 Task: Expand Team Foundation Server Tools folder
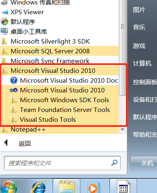59,110
